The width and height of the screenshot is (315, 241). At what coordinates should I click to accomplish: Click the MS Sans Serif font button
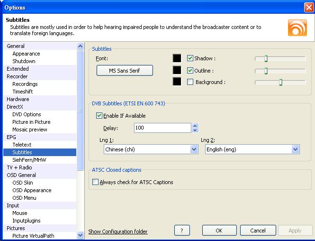pos(125,70)
